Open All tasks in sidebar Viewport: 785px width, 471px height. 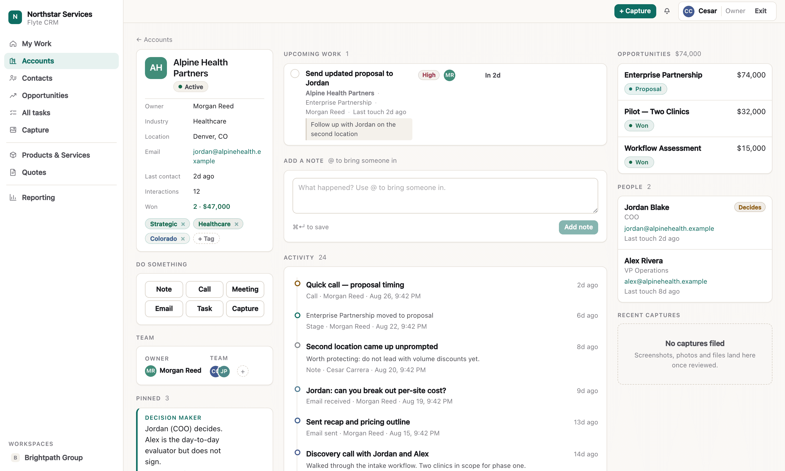(x=61, y=113)
